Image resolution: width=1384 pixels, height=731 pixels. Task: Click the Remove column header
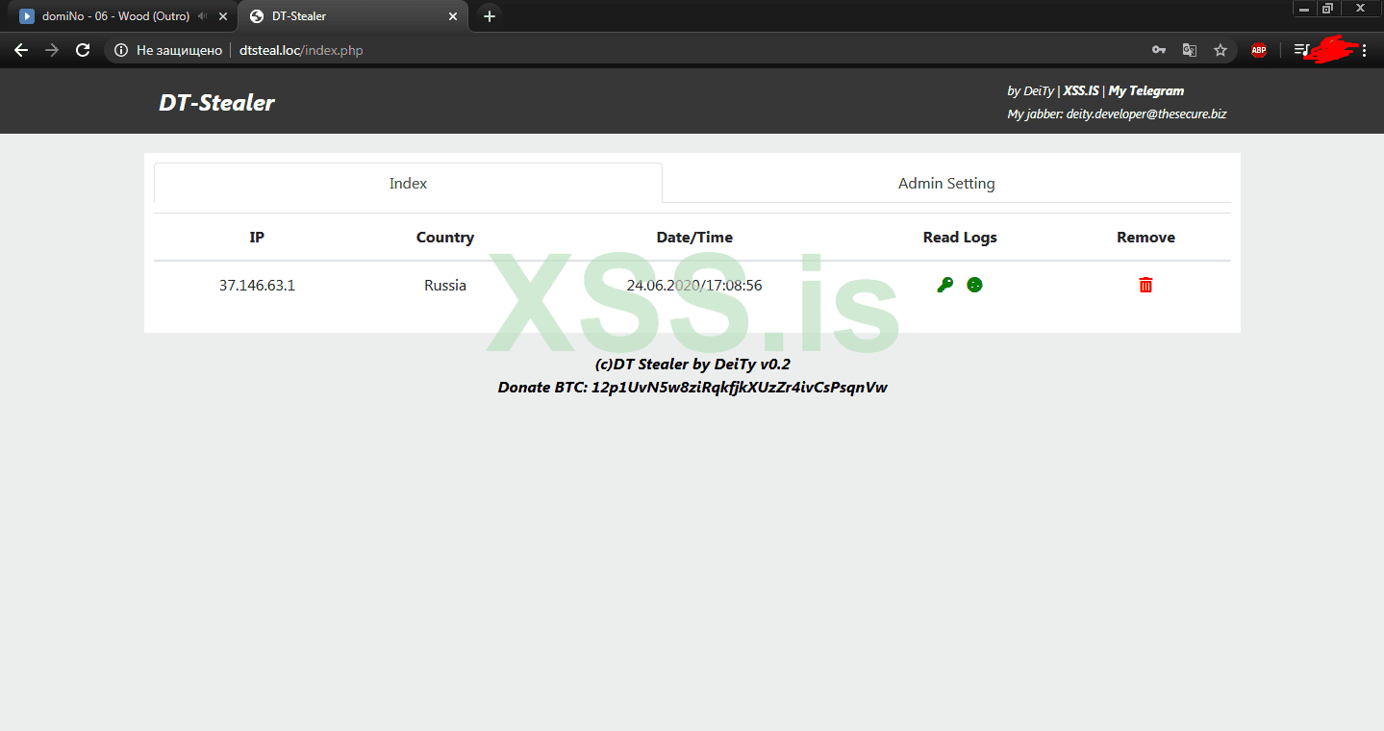(x=1145, y=237)
